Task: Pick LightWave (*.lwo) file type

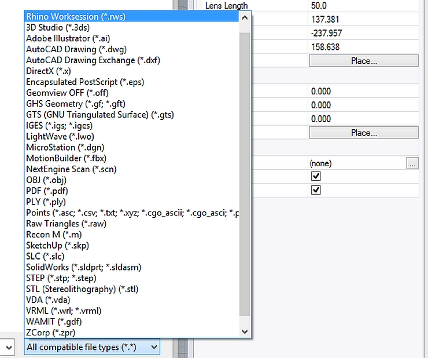Action: [131, 137]
